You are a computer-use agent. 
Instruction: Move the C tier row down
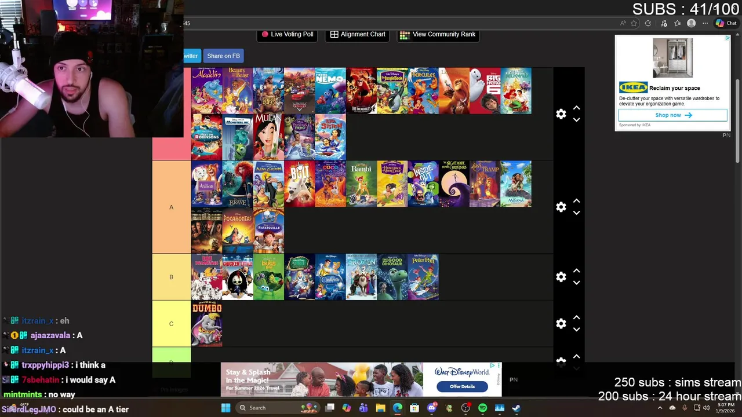tap(576, 330)
